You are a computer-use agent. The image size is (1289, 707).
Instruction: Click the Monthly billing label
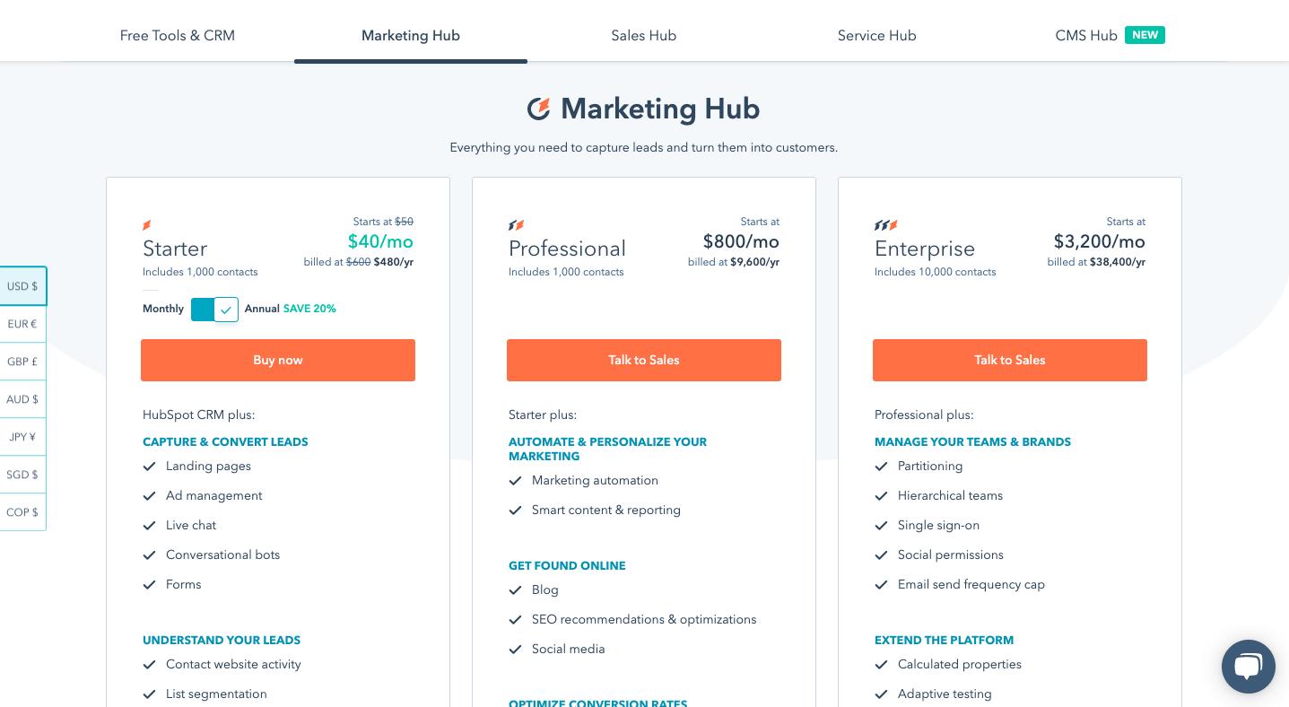(163, 309)
